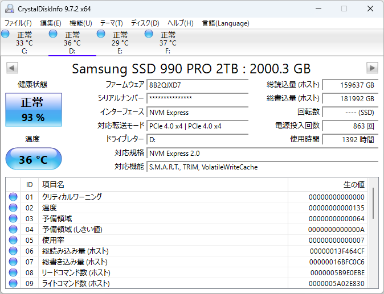
Task: Open the 言語(Language) menu
Action: pos(226,23)
